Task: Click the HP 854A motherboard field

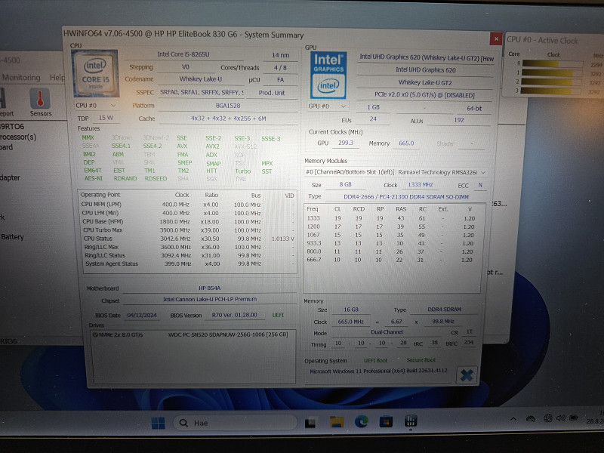Action: 210,288
